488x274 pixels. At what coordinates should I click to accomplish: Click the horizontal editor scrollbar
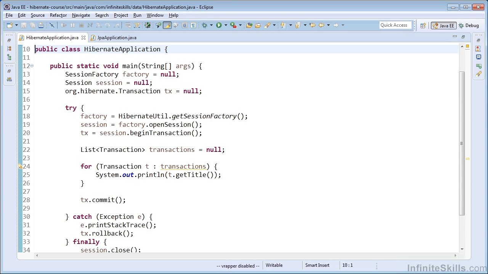[246, 255]
